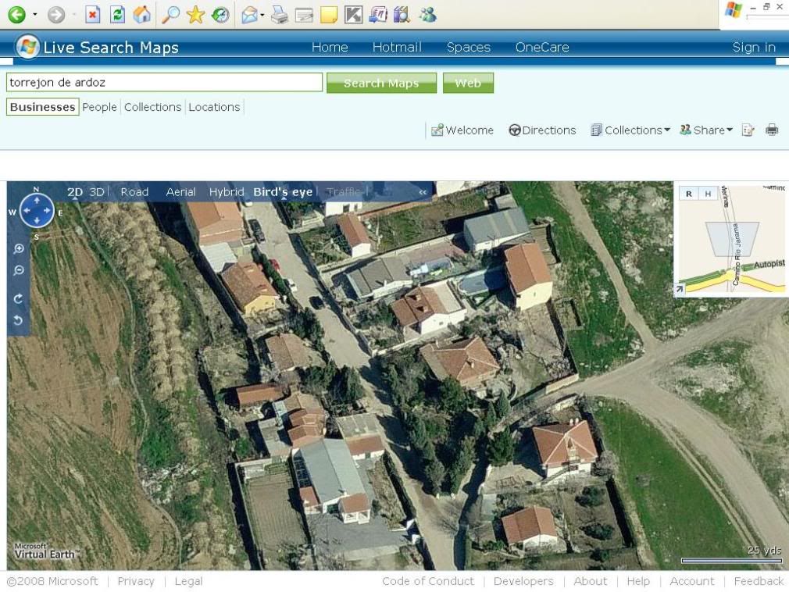Open the Collections dropdown menu
Viewport: 789px width, 592px height.
(630, 130)
